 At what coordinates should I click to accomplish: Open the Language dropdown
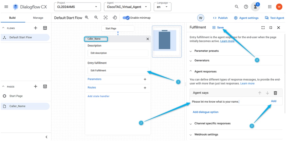(x=163, y=7)
